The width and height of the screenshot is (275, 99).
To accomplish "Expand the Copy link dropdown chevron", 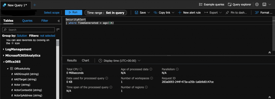I will [173, 13].
